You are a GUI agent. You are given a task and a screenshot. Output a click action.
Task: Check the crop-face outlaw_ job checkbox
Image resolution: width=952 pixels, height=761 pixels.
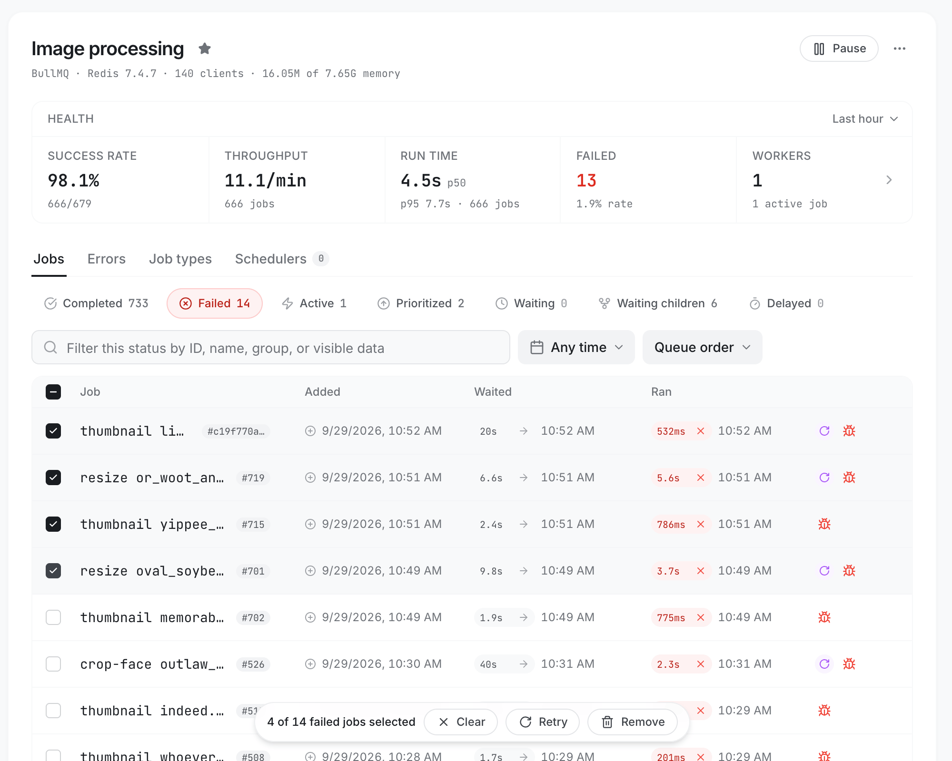[53, 664]
